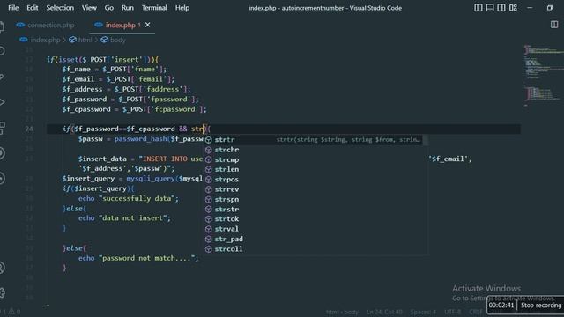Open the Extensions view in activity bar
Image resolution: width=564 pixels, height=317 pixels.
pos(2,128)
